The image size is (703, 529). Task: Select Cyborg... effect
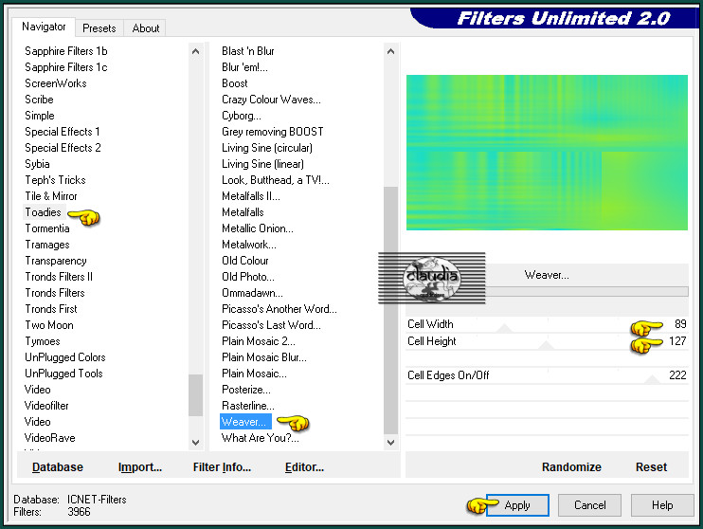[x=242, y=116]
